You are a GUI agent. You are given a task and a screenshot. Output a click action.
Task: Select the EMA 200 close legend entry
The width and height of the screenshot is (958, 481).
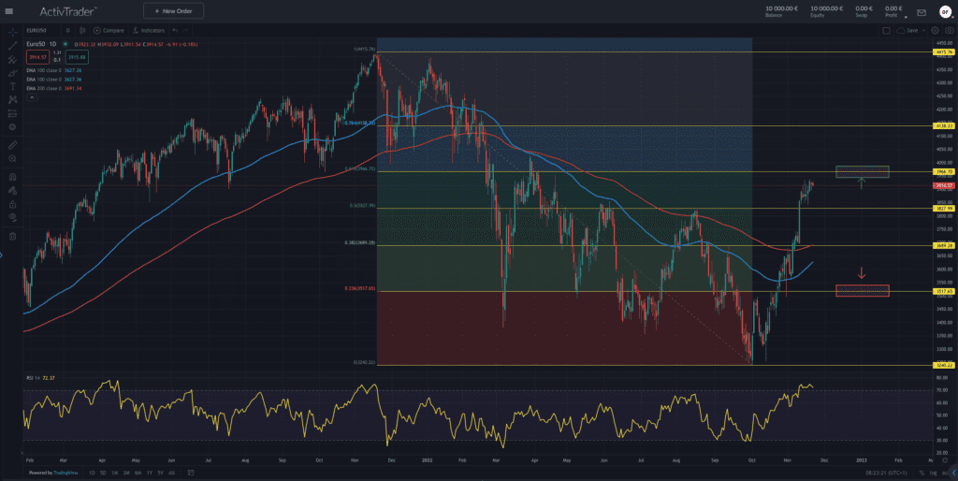(x=53, y=89)
